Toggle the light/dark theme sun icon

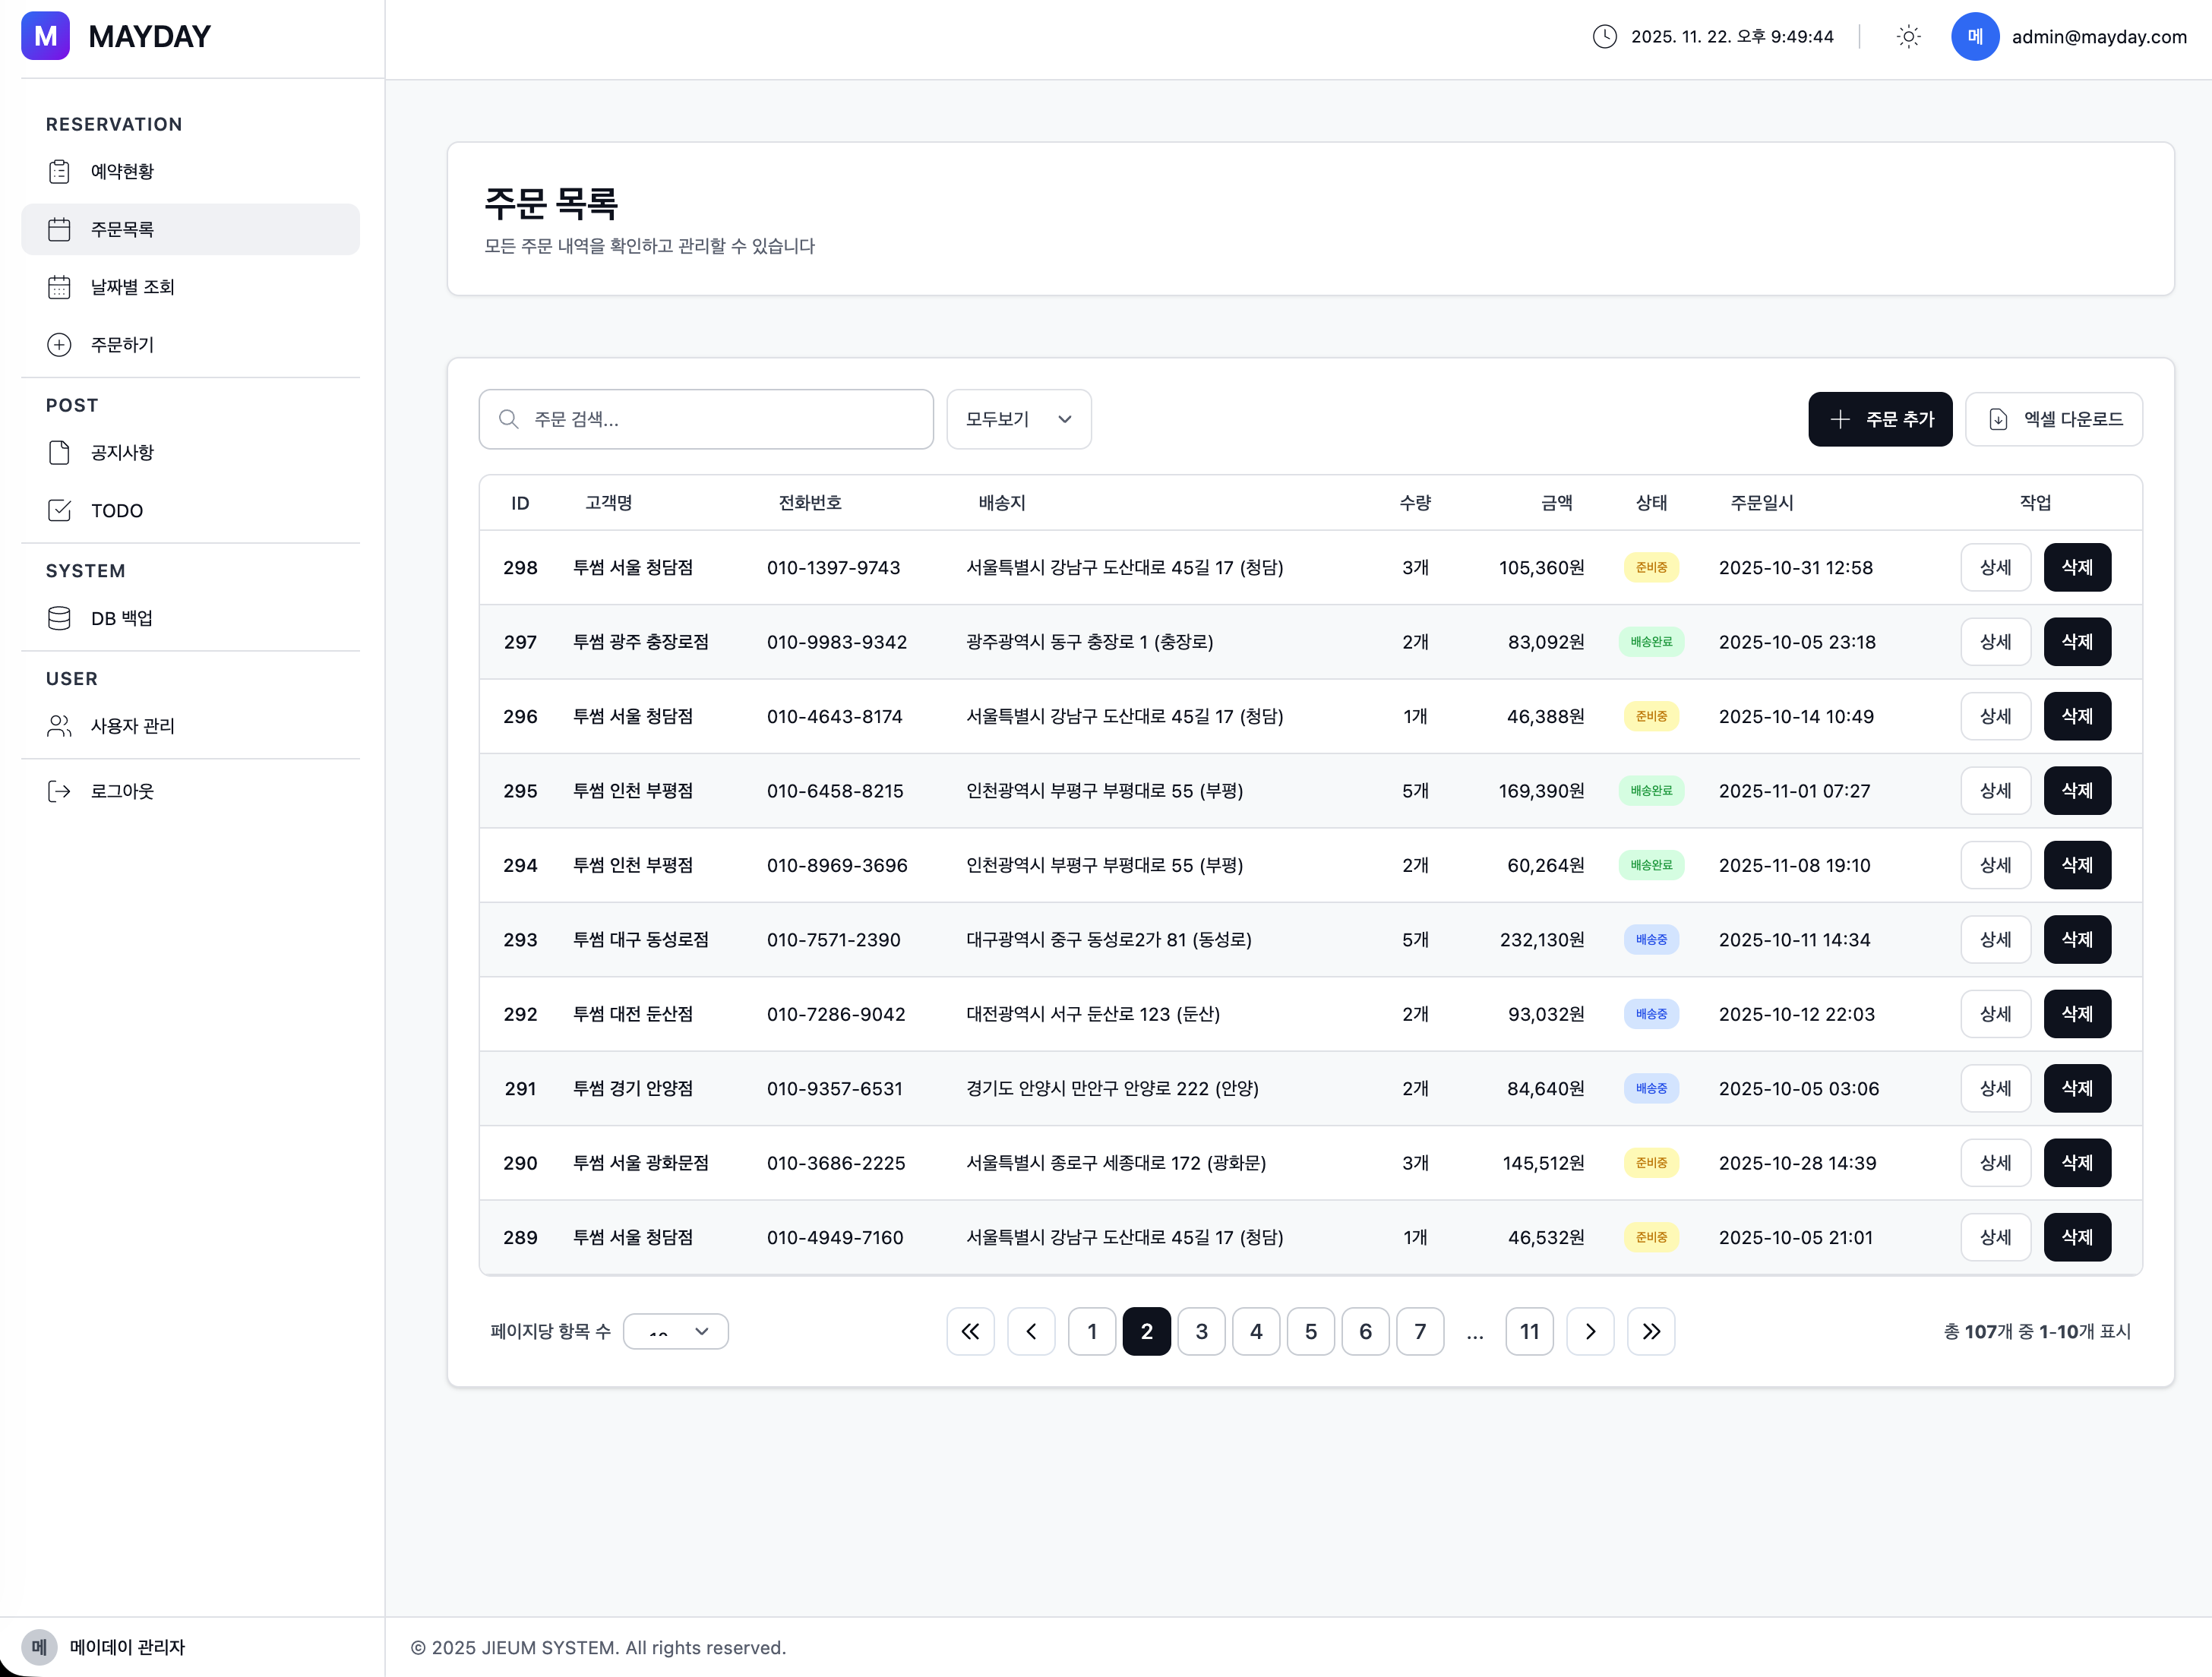[x=1908, y=37]
